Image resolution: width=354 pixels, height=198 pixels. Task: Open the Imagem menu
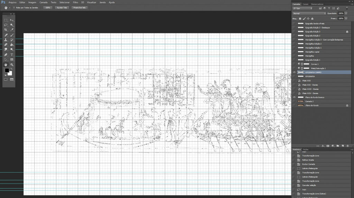click(x=32, y=2)
